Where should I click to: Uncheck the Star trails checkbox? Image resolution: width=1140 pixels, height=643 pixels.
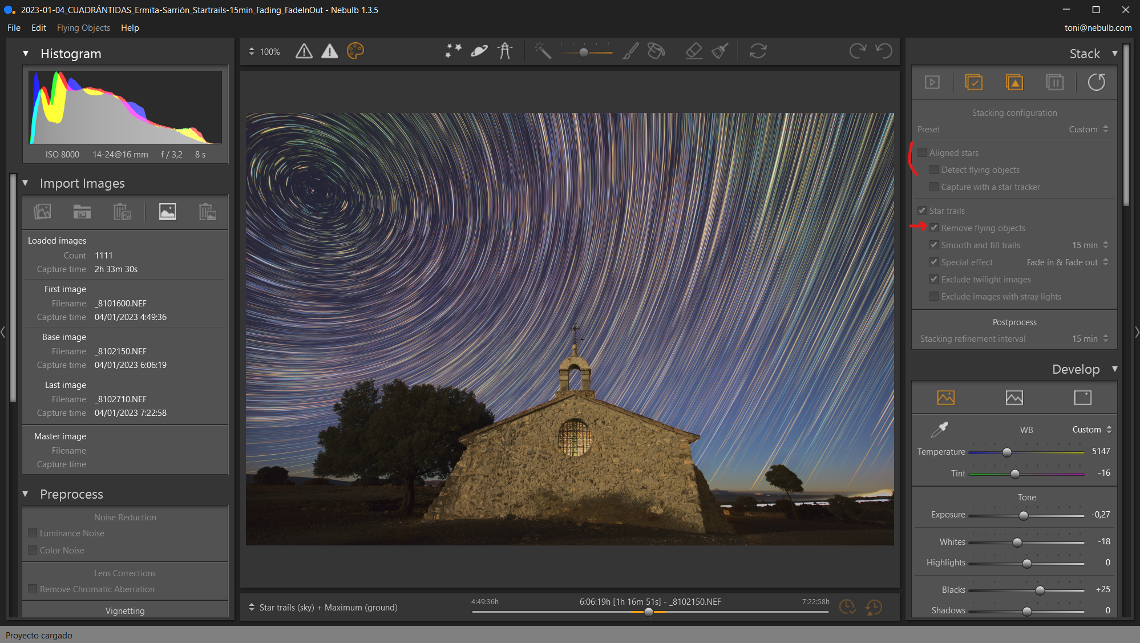[x=922, y=211]
